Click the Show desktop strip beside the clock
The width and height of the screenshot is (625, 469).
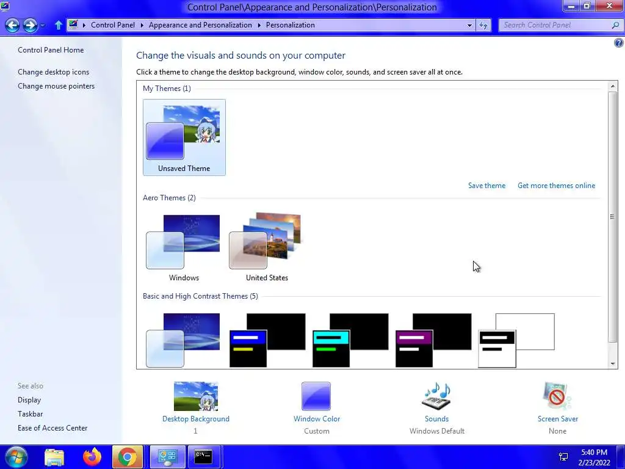(620, 457)
